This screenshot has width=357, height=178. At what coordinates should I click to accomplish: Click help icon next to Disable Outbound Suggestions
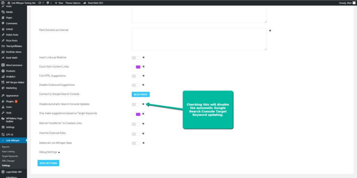click(x=143, y=85)
